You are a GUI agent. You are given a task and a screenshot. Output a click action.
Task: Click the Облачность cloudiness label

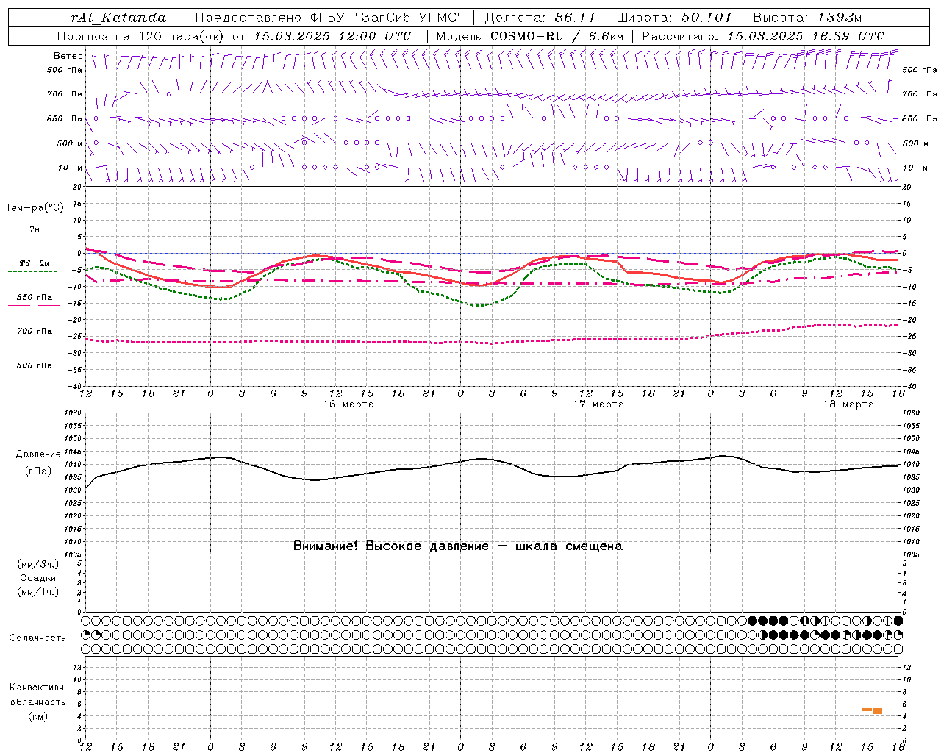click(37, 638)
